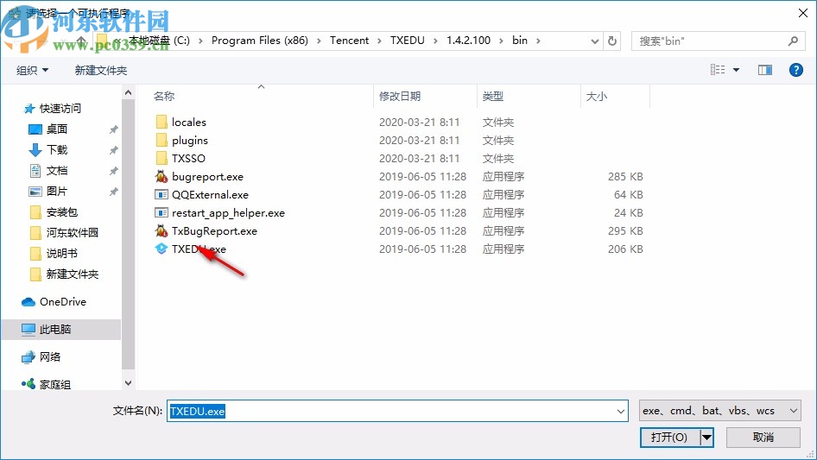
Task: Click the 206 KB size cell
Action: (625, 249)
